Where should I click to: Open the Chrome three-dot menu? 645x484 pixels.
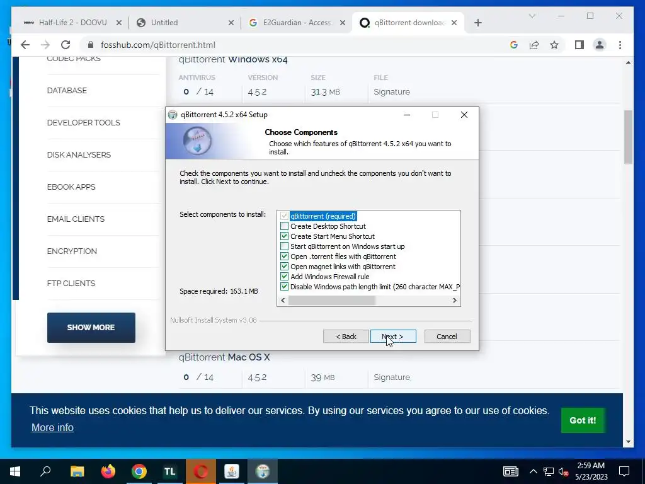(620, 45)
